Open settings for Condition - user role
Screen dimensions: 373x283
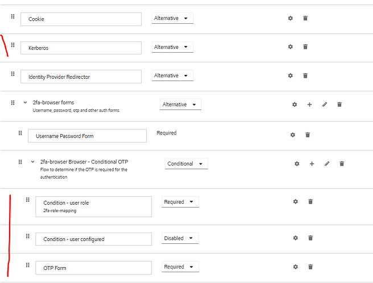click(x=295, y=201)
